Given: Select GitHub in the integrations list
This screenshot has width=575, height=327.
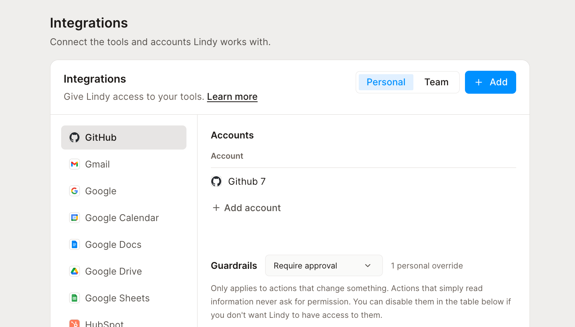Looking at the screenshot, I should pos(124,137).
